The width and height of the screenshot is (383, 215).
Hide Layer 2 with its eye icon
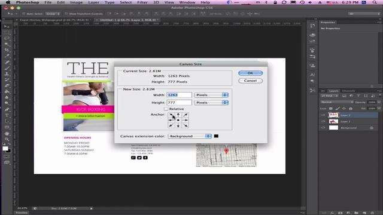(x=323, y=115)
